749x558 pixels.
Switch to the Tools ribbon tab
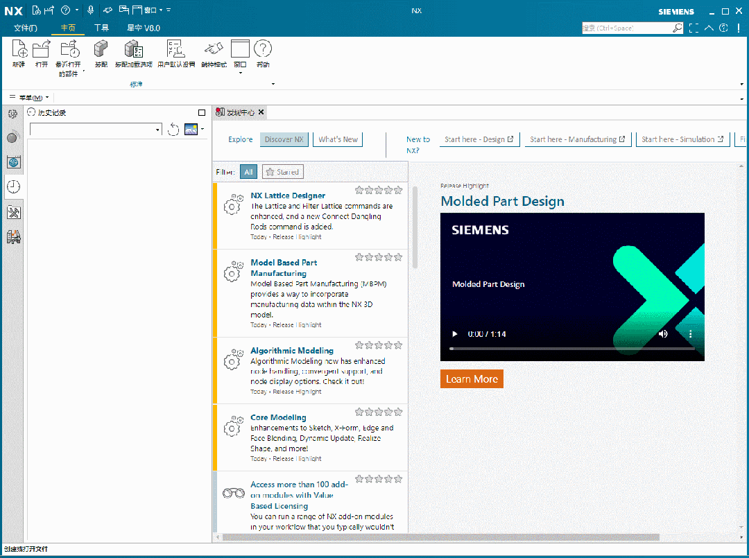[101, 28]
